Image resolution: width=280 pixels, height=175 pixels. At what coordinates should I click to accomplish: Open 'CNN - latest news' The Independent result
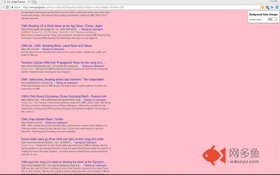(x=62, y=80)
